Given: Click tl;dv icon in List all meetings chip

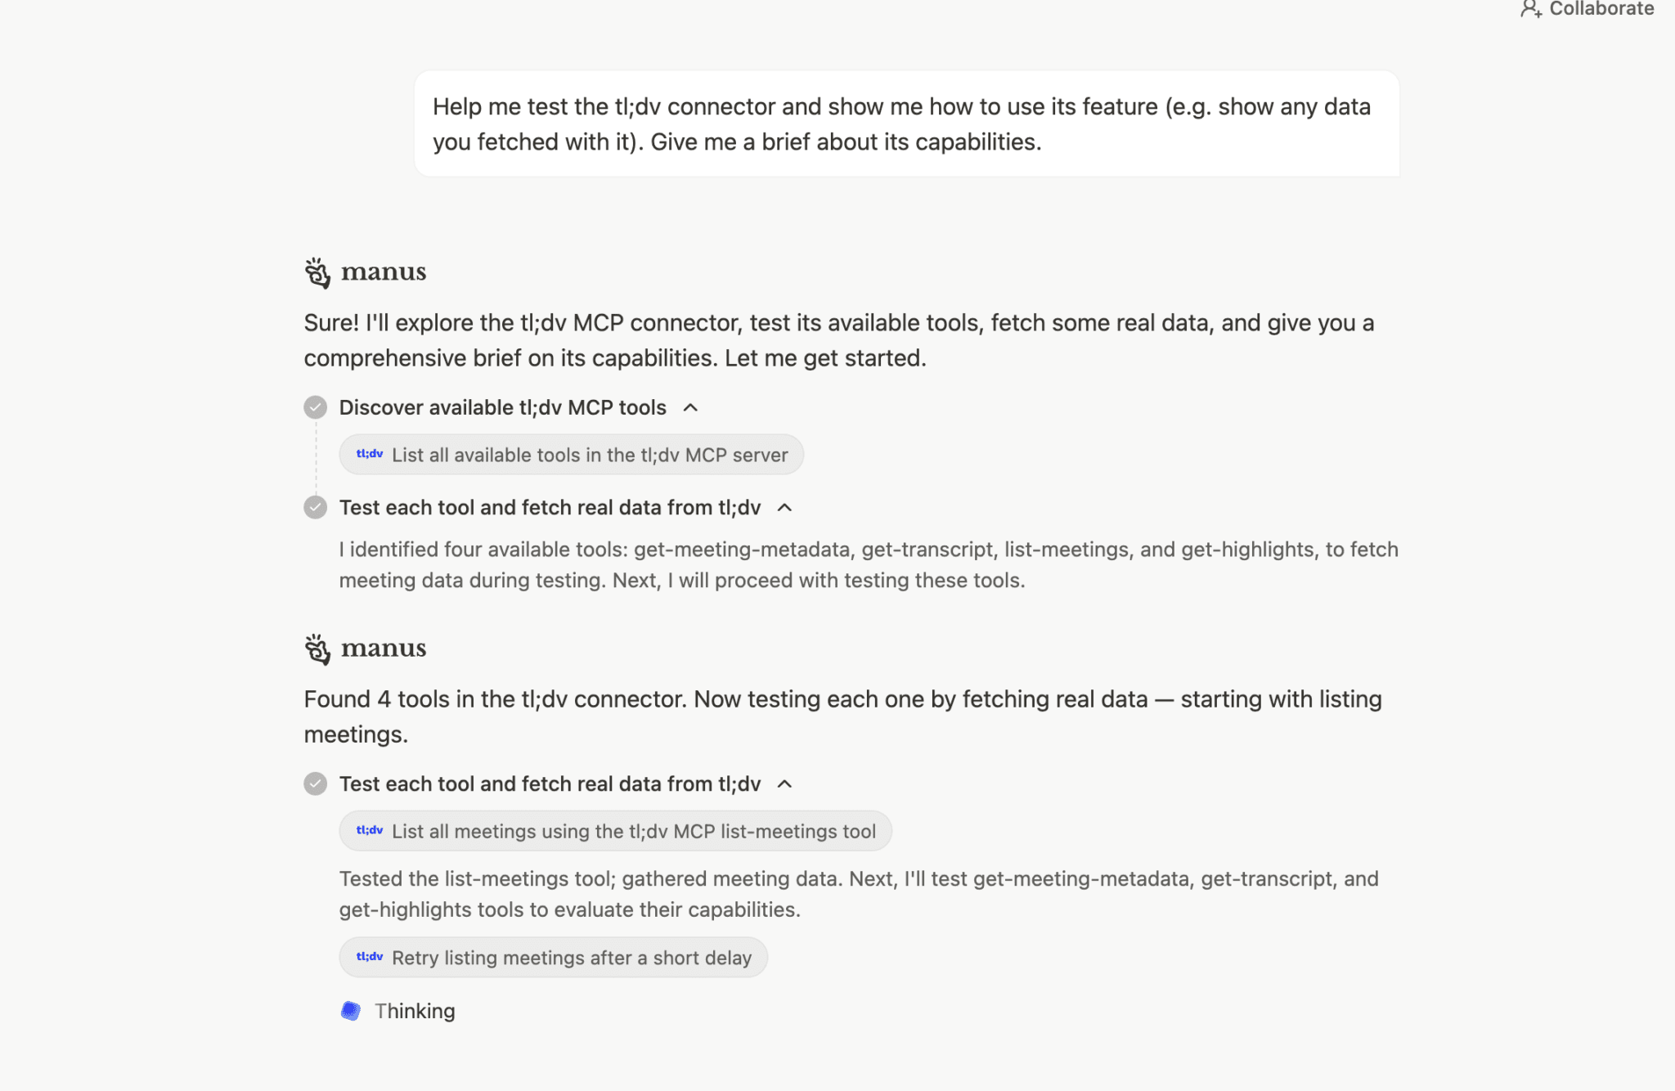Looking at the screenshot, I should (x=370, y=830).
